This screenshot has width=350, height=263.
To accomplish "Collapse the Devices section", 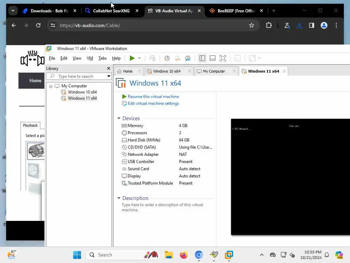I will click(x=119, y=118).
